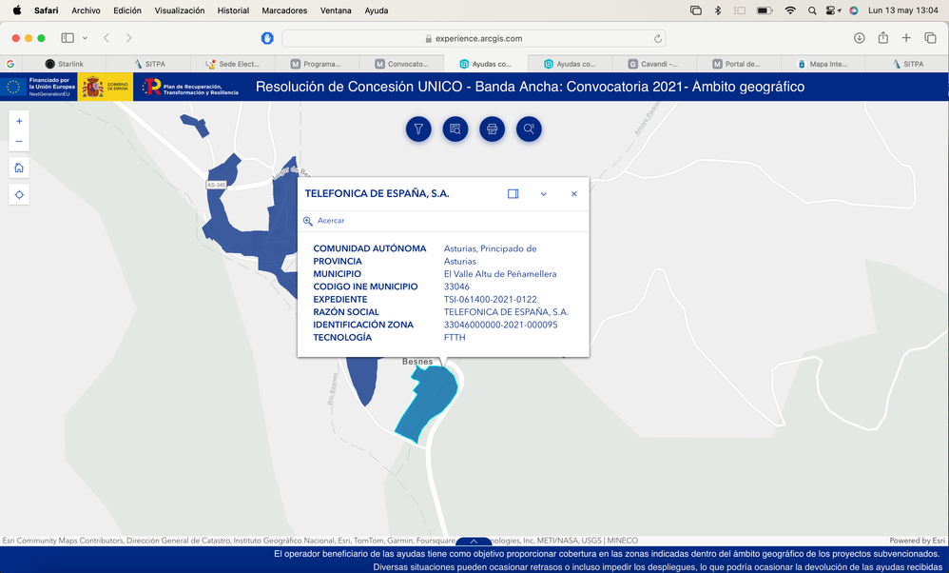949x573 pixels.
Task: Zoom in using the plus map control
Action: point(18,122)
